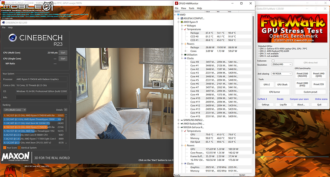
Task: Click the CPU Clocks icon in HWMonitor
Action: [x=185, y=58]
